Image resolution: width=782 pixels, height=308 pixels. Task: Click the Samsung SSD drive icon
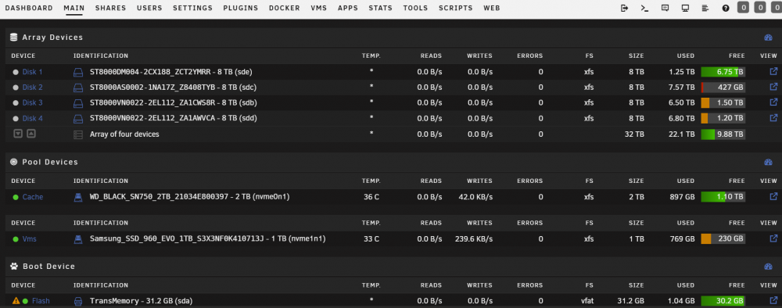pos(77,239)
